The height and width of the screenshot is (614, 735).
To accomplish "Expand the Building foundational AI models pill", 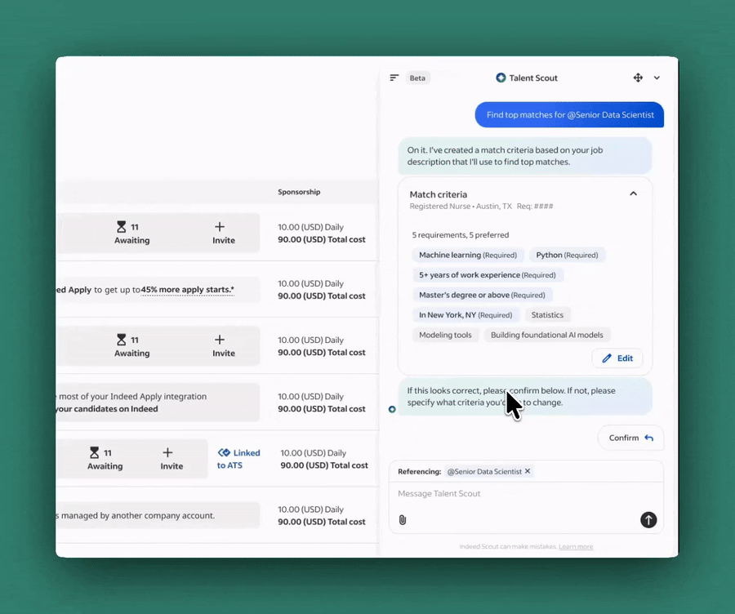I will click(x=546, y=334).
